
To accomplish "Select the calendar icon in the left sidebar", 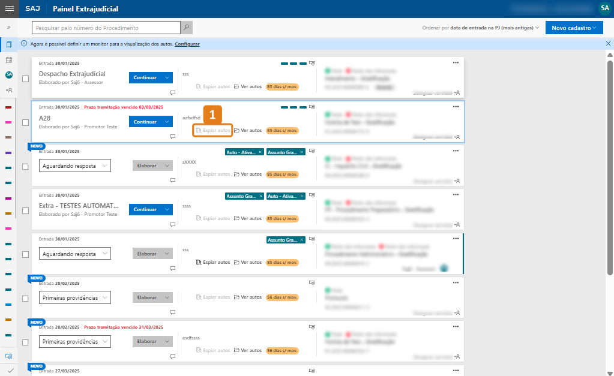I will [8, 60].
